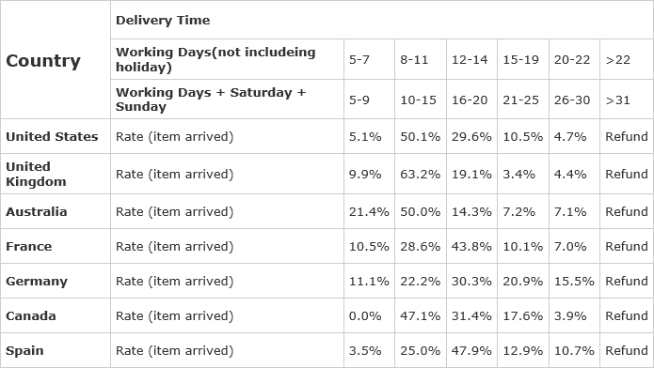The width and height of the screenshot is (654, 368).
Task: Select the United Kingdom country cell
Action: (x=56, y=174)
